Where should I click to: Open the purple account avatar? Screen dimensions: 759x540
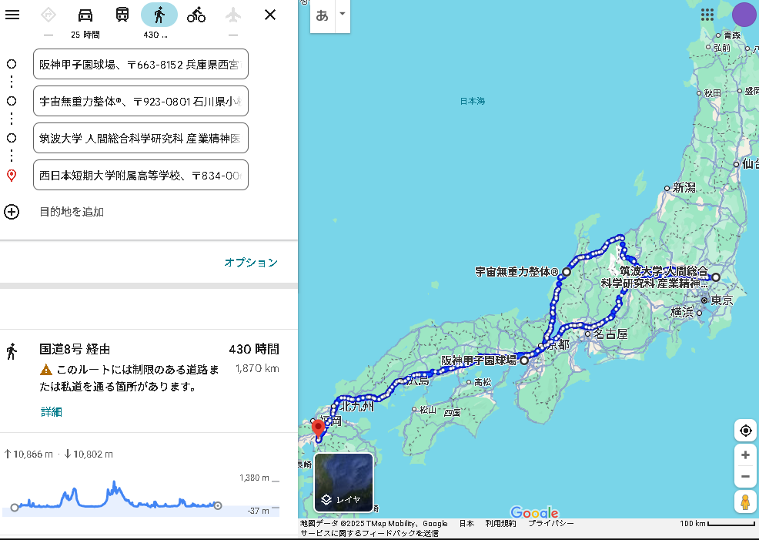pos(744,14)
